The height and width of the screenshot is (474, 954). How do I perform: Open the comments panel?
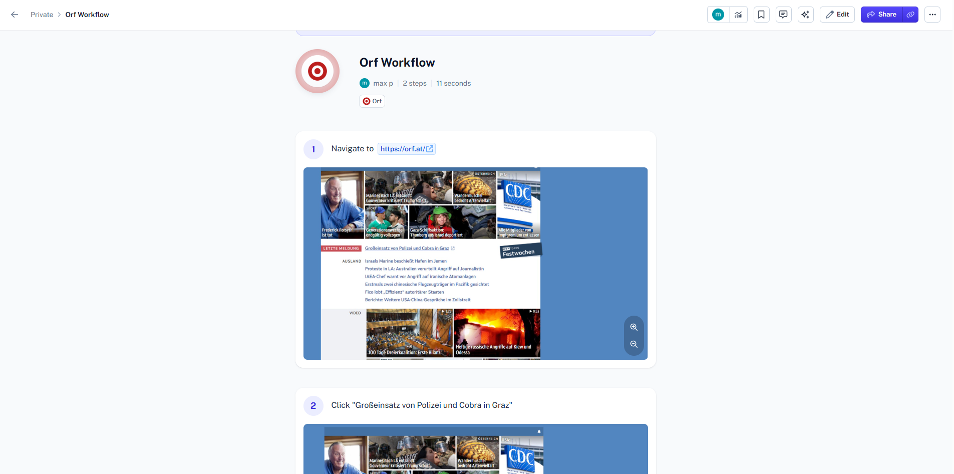tap(783, 15)
